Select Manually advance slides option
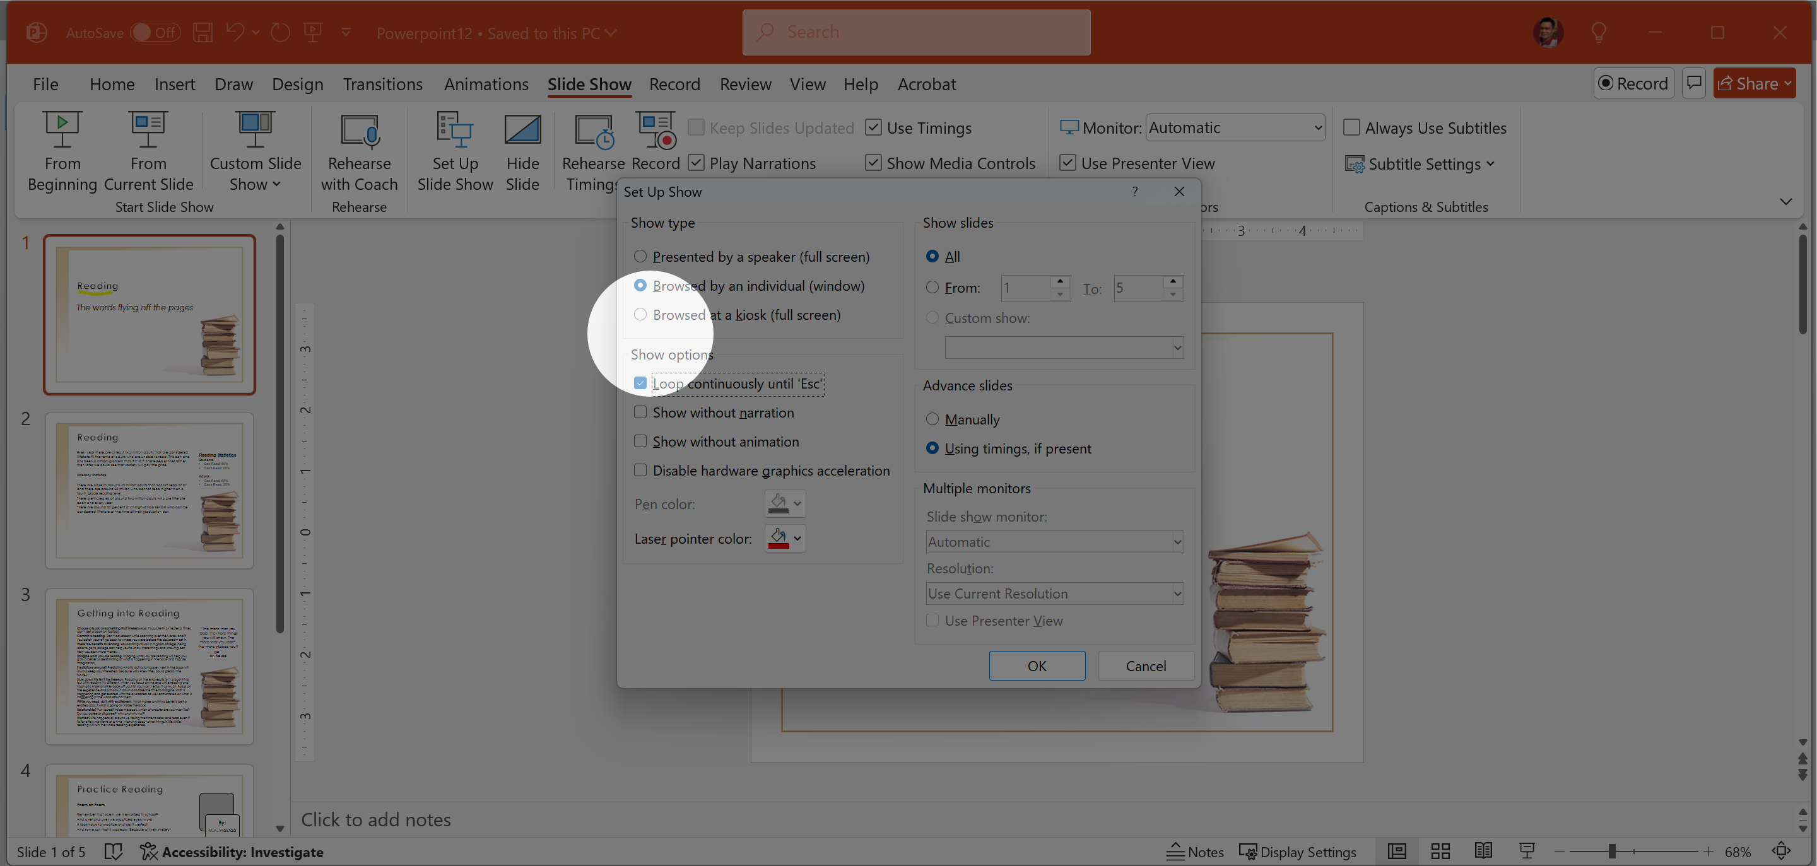The height and width of the screenshot is (866, 1817). pos(932,419)
